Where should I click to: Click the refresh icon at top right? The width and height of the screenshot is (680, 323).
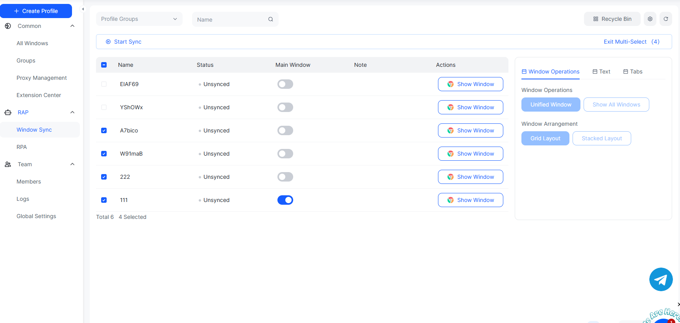[x=665, y=19]
